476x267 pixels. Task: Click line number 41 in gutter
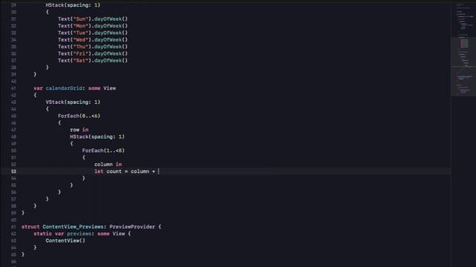point(13,88)
